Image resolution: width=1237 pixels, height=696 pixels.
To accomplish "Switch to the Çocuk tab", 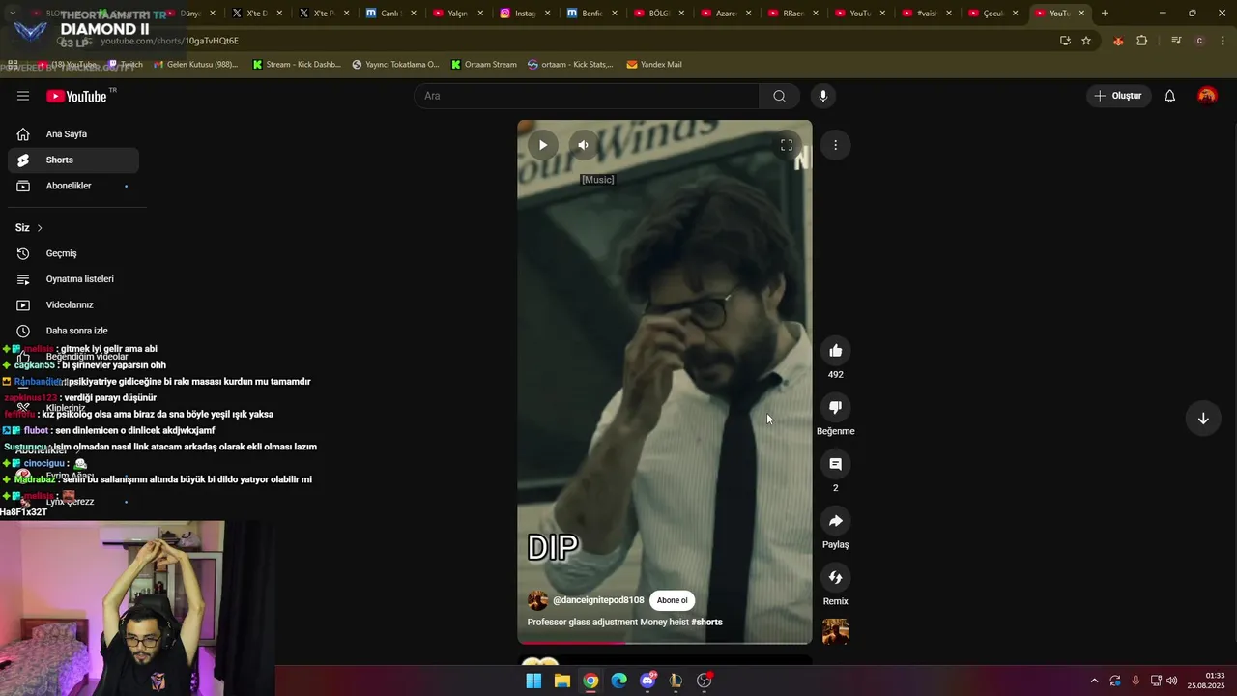I will (x=992, y=14).
